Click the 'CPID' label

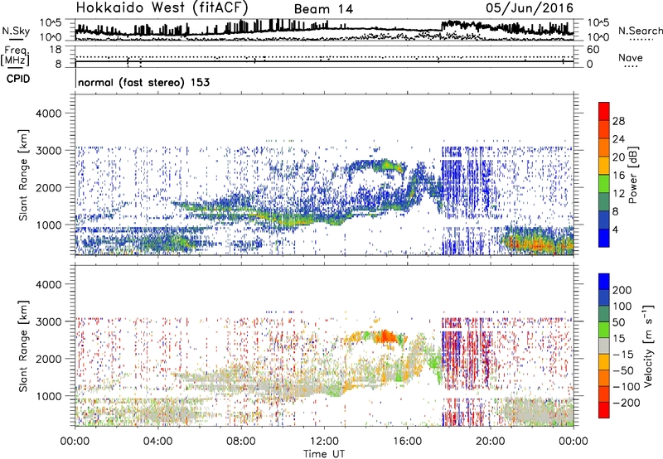click(18, 79)
